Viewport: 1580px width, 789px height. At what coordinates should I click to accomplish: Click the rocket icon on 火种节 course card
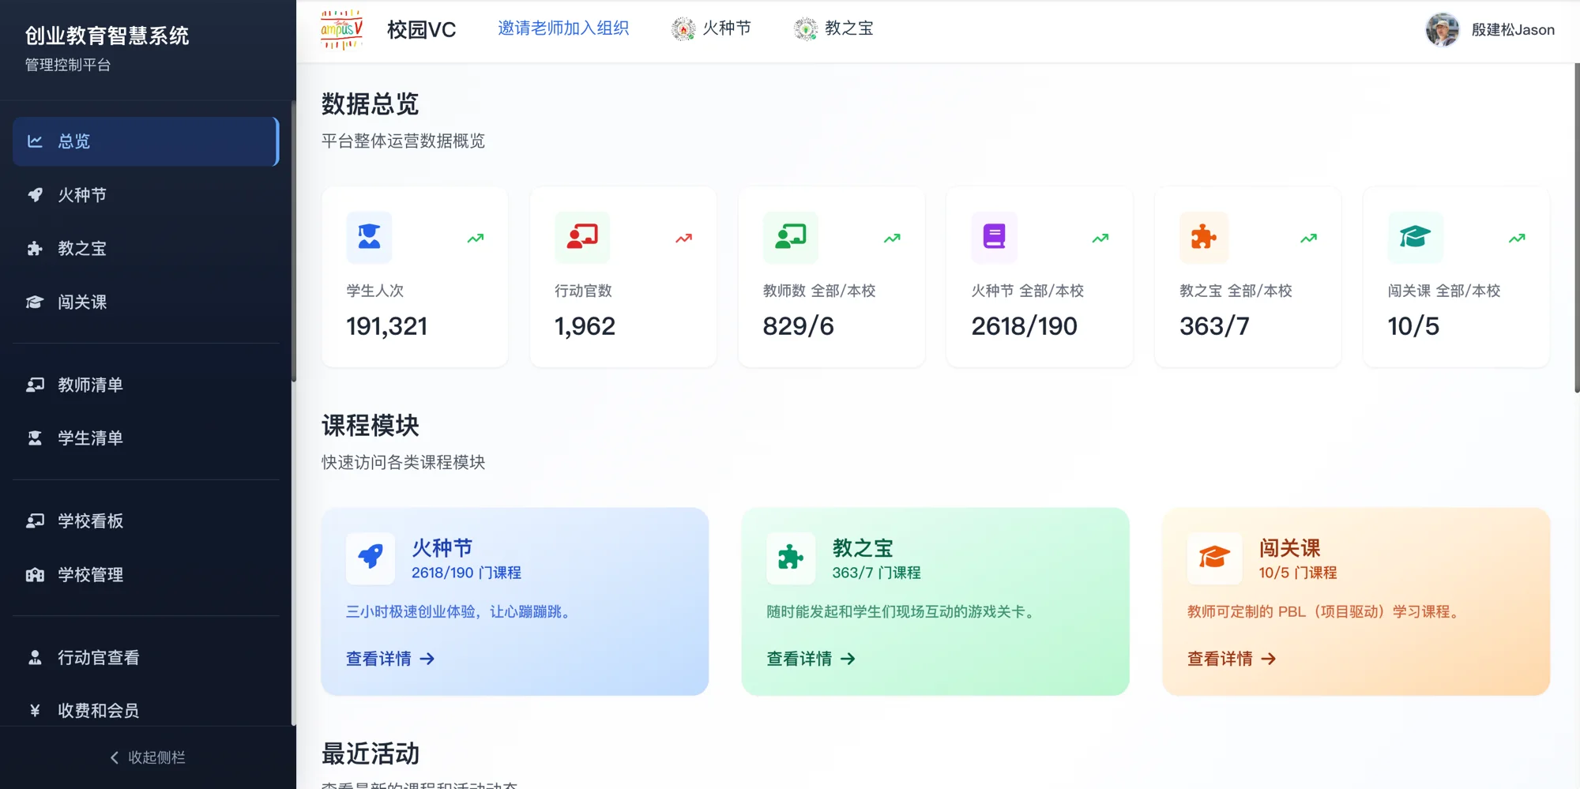tap(371, 558)
